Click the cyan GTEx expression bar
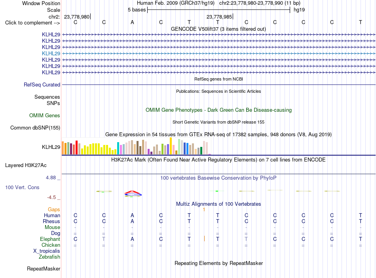The image size is (376, 278). click(118, 148)
